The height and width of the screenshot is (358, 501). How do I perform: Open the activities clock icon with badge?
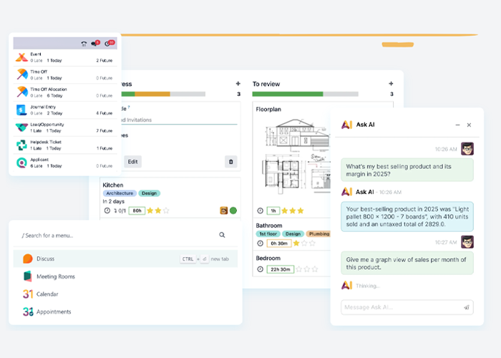pyautogui.click(x=110, y=43)
